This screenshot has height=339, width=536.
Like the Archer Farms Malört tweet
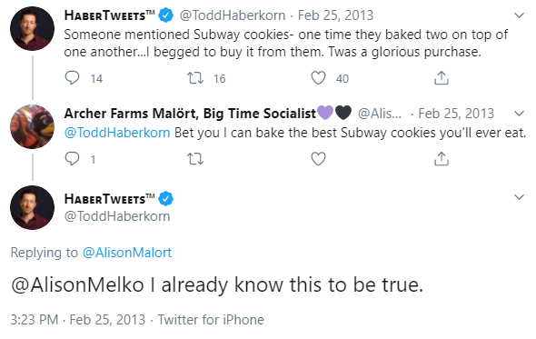[318, 159]
